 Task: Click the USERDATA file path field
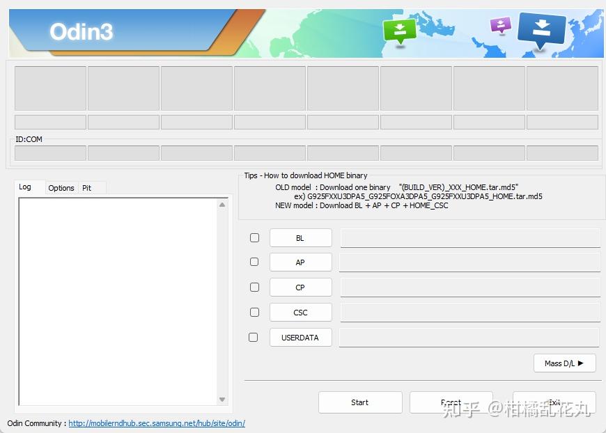[470, 338]
